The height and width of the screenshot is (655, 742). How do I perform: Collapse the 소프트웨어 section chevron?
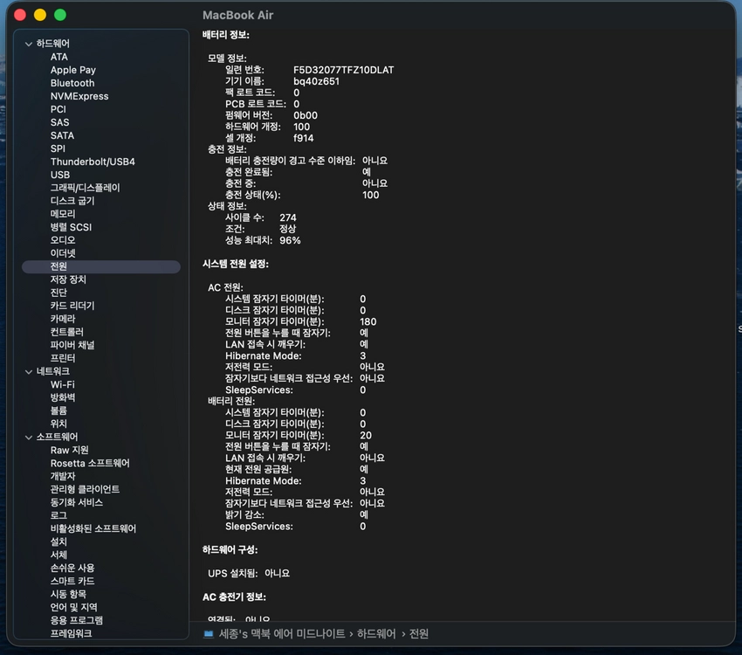[x=29, y=438]
